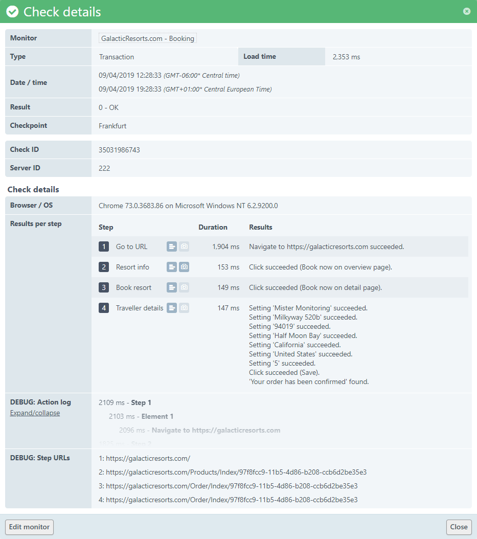Screen dimensions: 477x539
Task: Click 'Your order has been confirmed' found line
Action: (309, 382)
